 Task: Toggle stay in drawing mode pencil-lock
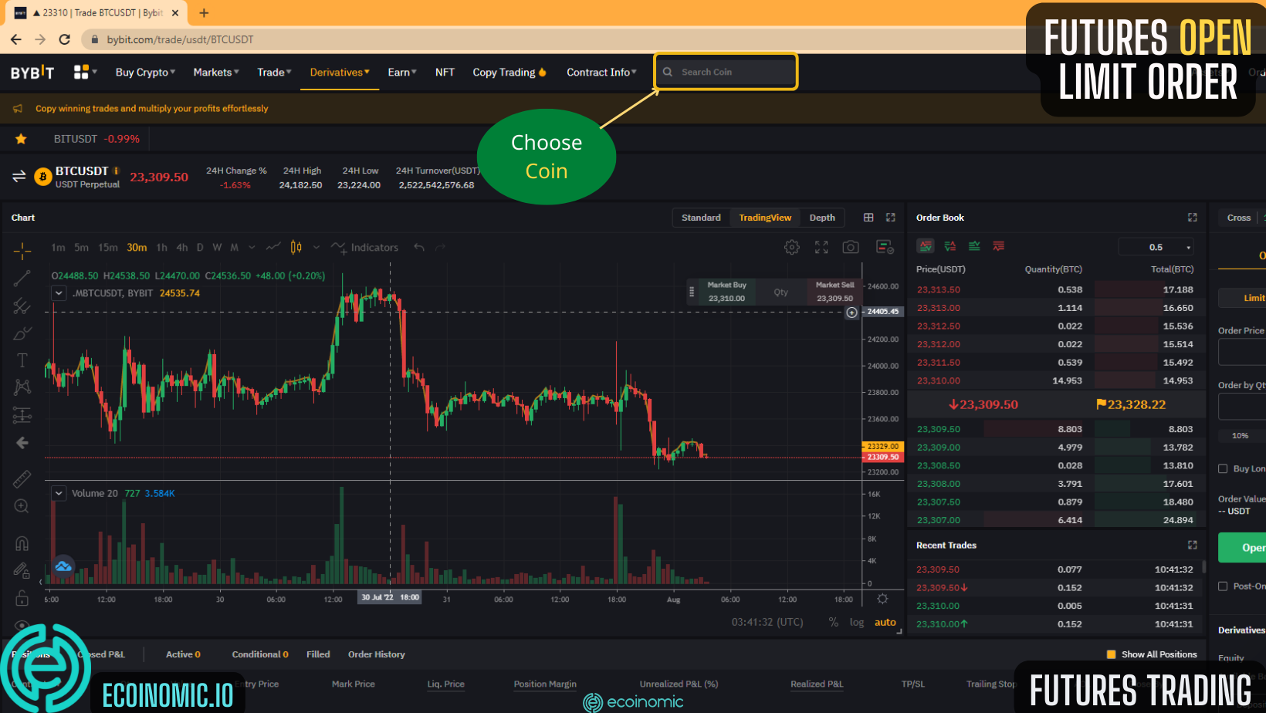point(22,571)
